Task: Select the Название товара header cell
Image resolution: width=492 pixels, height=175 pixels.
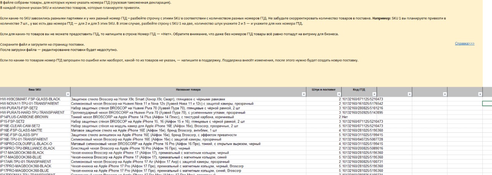Action: [188, 91]
